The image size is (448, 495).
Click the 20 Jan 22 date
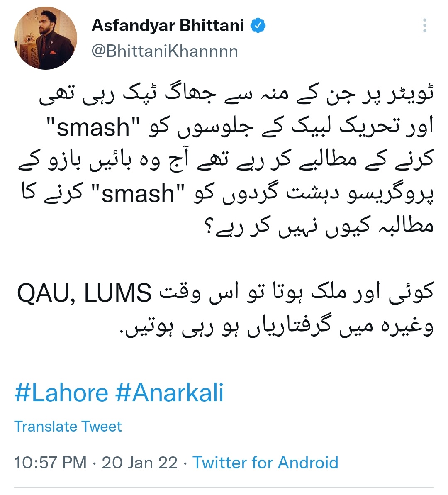coord(139,463)
